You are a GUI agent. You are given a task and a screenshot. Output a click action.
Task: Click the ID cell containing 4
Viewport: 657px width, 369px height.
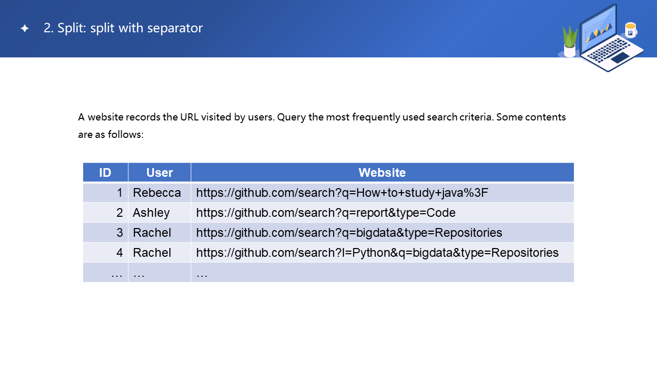[120, 253]
